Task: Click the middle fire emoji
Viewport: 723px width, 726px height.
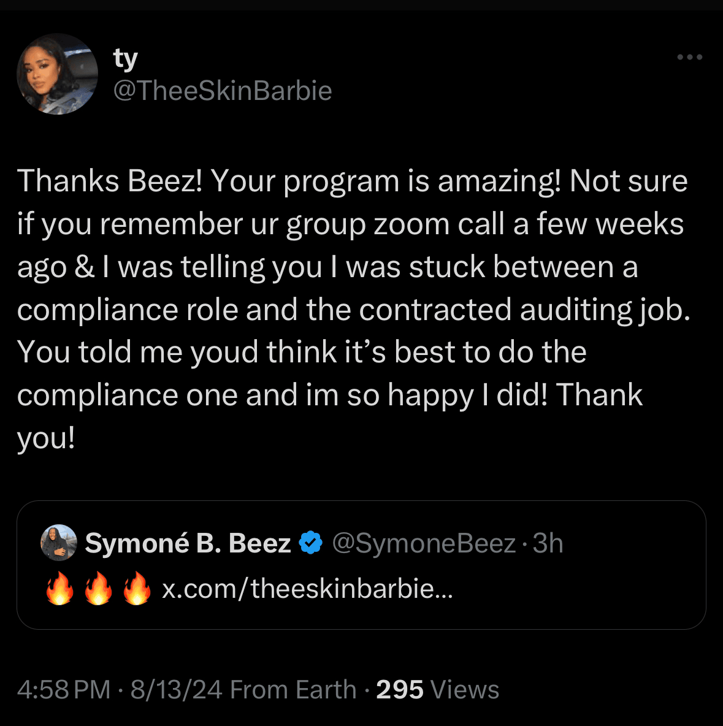Action: tap(99, 589)
